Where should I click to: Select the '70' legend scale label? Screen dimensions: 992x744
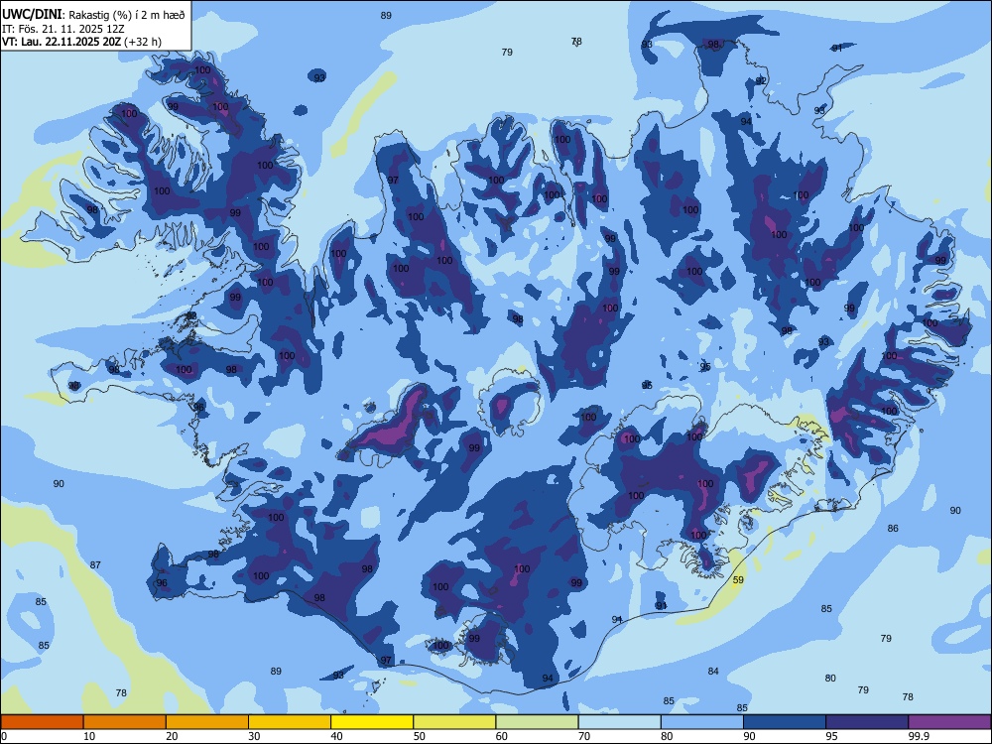[584, 736]
